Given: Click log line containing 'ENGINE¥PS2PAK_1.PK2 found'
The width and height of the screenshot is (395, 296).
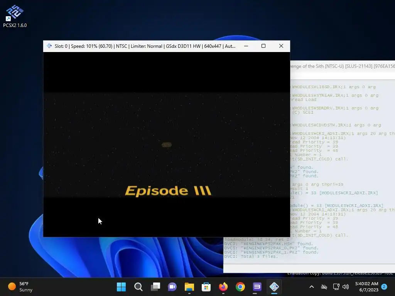Looking at the screenshot, I should [x=271, y=252].
